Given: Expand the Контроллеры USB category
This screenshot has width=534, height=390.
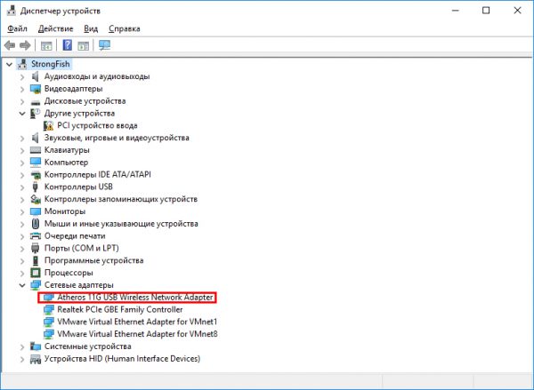Looking at the screenshot, I should tap(22, 187).
